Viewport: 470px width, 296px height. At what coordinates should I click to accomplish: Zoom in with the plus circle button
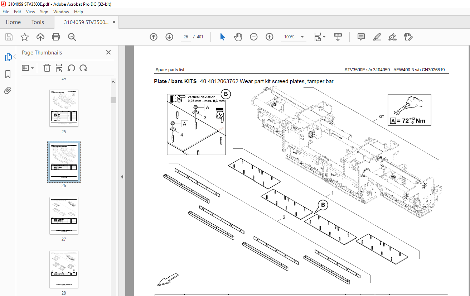coord(270,37)
